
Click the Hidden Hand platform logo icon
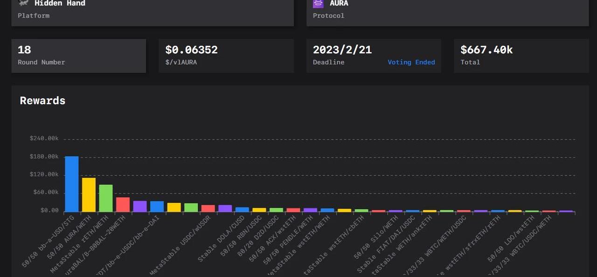coord(23,3)
